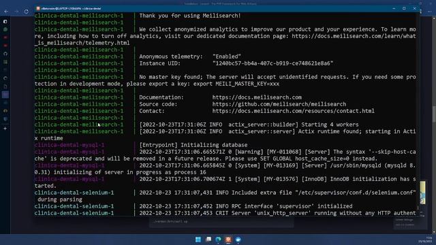The width and height of the screenshot is (436, 245).
Task: Click the docs.meilisearch.com/learn/what telemetry URL
Action: pos(354,36)
